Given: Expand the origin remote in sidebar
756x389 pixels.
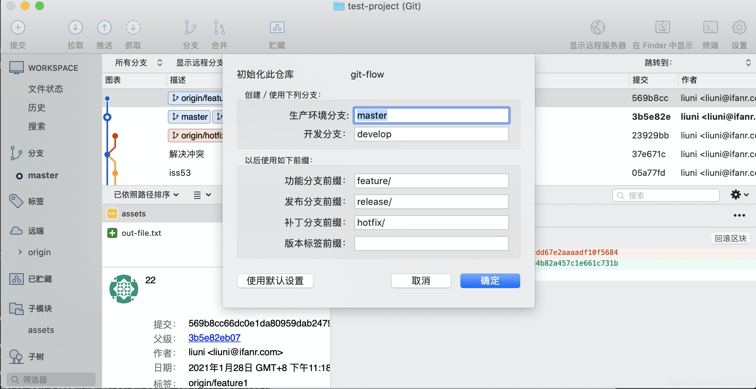Looking at the screenshot, I should coord(20,252).
